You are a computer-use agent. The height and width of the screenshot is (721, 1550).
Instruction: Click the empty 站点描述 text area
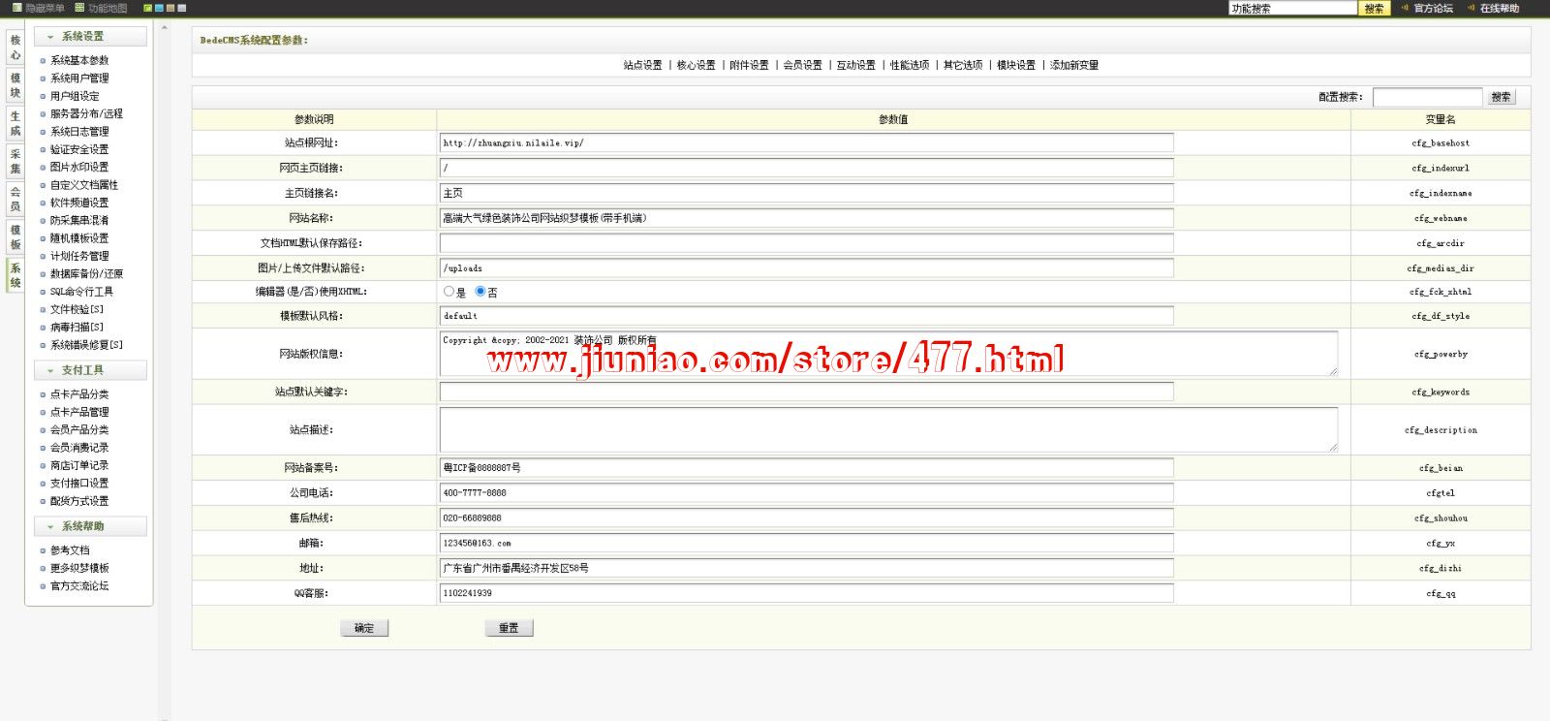888,429
